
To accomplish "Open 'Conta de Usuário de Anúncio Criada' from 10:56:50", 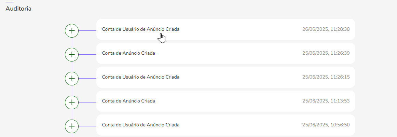I will pyautogui.click(x=140, y=125).
